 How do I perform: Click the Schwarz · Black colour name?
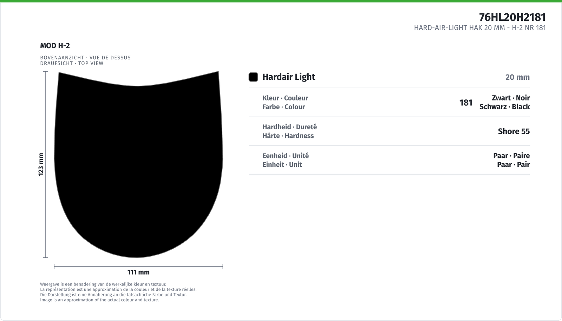click(x=504, y=107)
